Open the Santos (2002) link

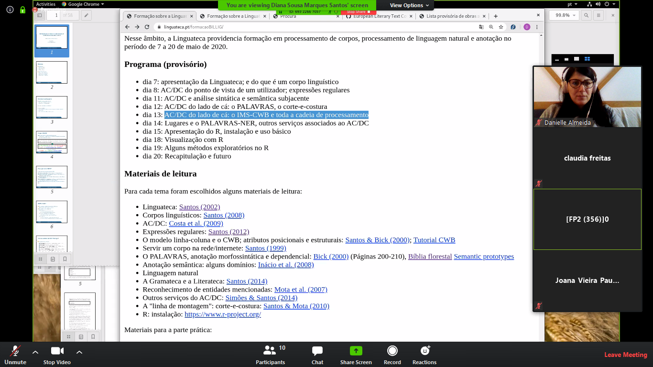click(199, 207)
